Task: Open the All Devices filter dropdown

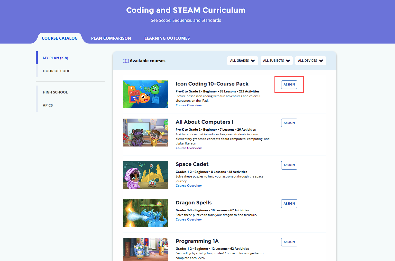Action: (x=310, y=61)
